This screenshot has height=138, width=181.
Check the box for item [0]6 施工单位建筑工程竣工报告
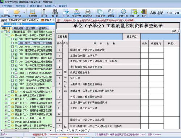click(x=12, y=58)
